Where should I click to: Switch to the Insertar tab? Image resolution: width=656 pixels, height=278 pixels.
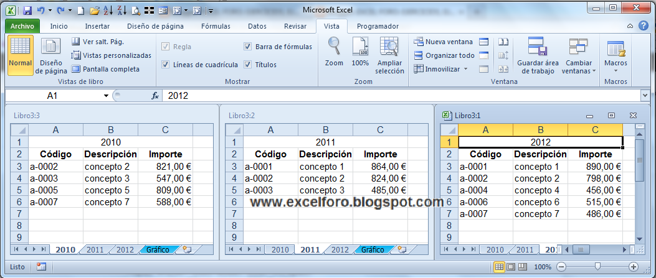[97, 26]
